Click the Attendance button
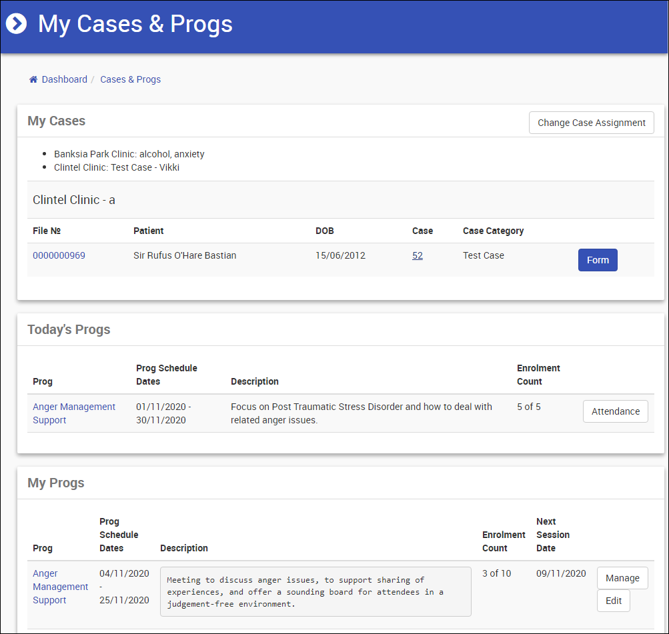The height and width of the screenshot is (634, 669). point(615,411)
